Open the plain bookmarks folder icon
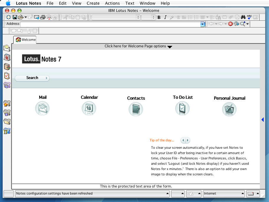 click(x=7, y=122)
